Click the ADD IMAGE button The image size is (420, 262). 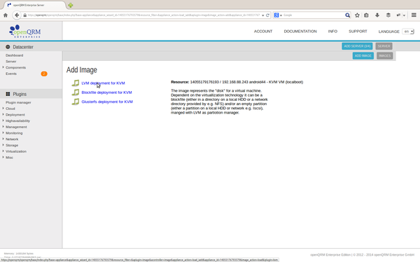pyautogui.click(x=363, y=56)
